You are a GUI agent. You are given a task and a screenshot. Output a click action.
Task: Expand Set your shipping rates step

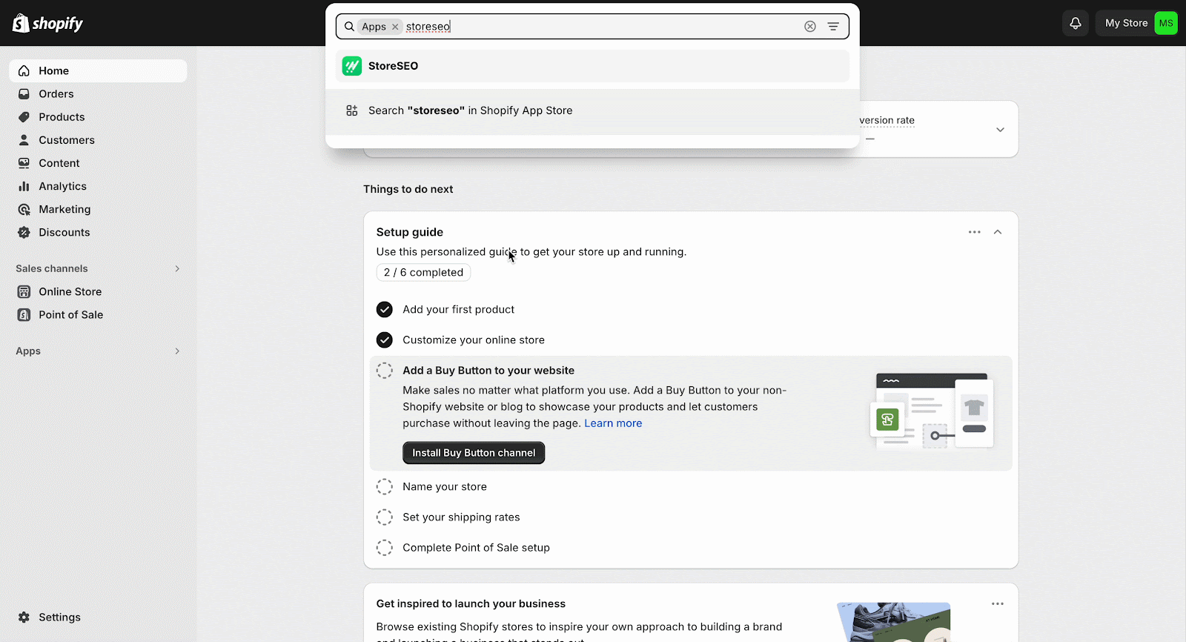click(461, 517)
